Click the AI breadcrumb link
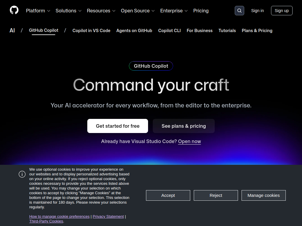 pos(12,31)
